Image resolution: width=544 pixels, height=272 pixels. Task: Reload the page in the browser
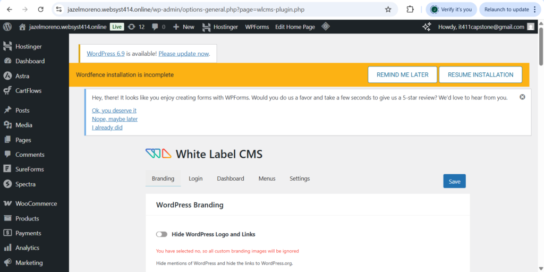[x=41, y=10]
